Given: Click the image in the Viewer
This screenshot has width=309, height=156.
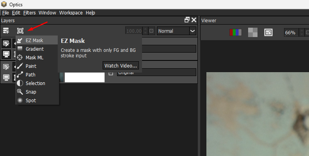Looking at the screenshot, I should coord(257,114).
